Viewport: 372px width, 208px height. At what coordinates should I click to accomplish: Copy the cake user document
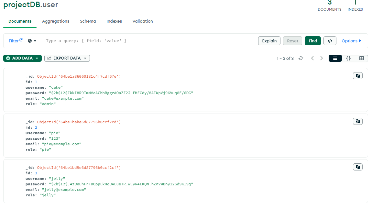click(x=358, y=76)
